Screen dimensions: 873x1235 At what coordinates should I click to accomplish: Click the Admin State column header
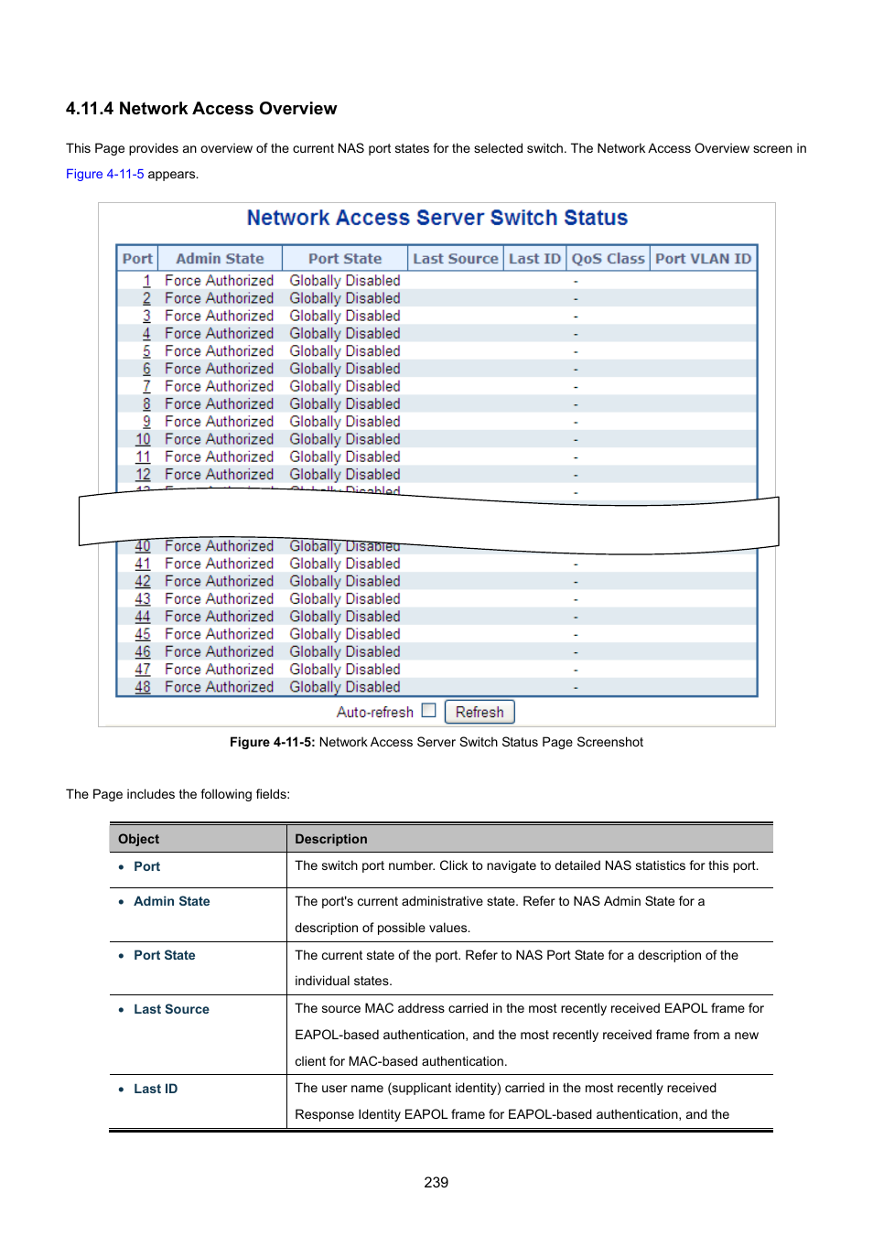click(x=220, y=259)
